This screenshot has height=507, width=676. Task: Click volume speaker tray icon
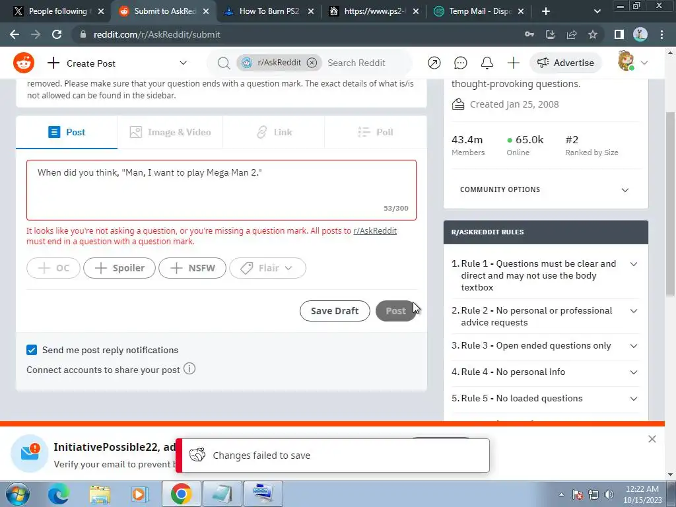[x=609, y=494]
